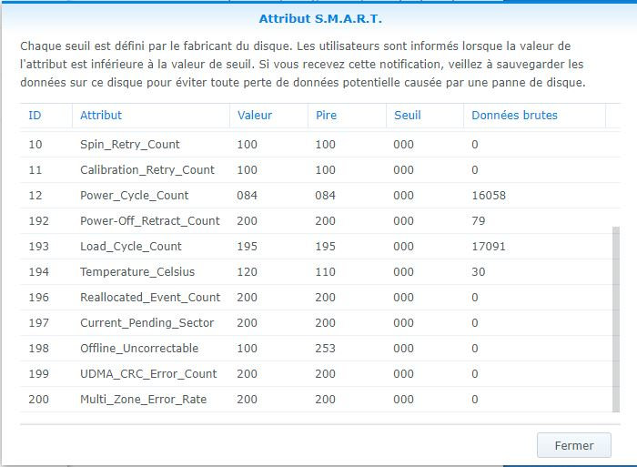Click the value 120 in Temperature row
637x467 pixels.
coord(247,272)
